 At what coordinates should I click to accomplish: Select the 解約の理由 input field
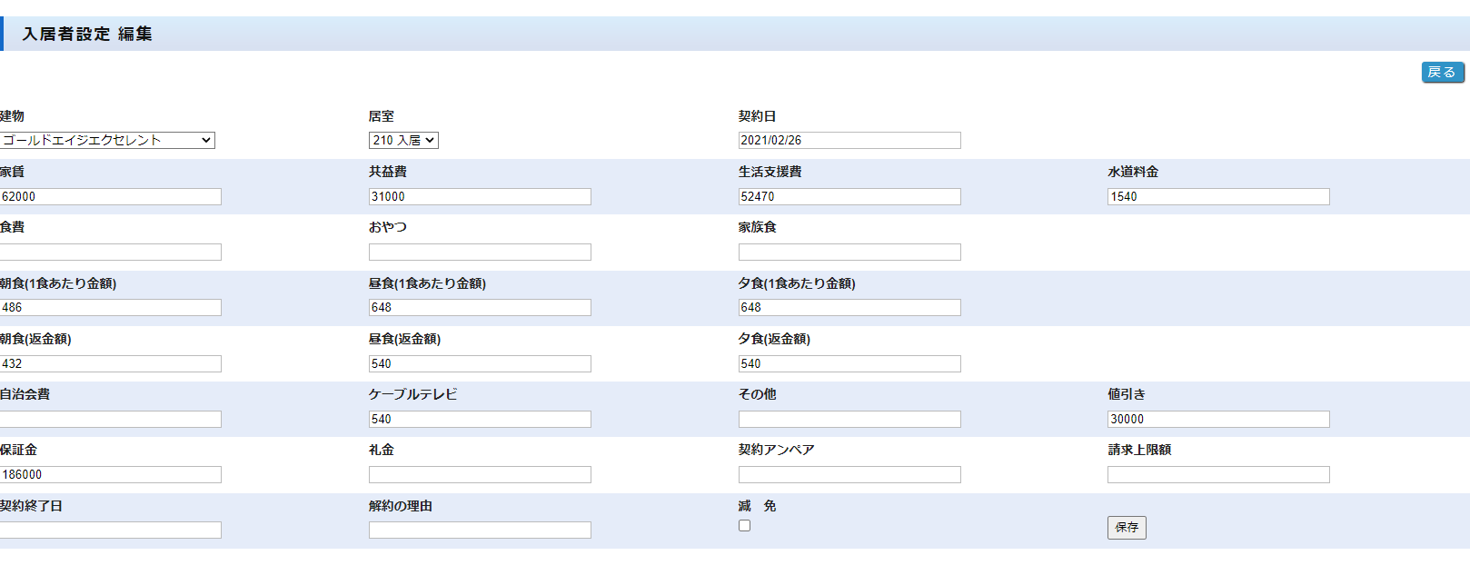(x=480, y=530)
